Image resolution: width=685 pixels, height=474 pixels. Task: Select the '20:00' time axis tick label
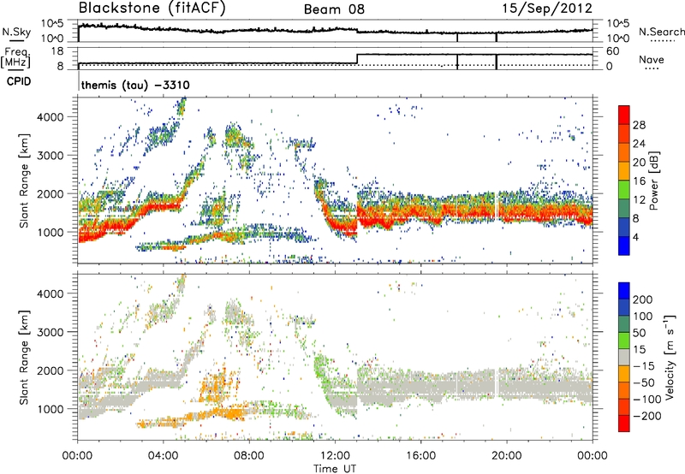(506, 456)
